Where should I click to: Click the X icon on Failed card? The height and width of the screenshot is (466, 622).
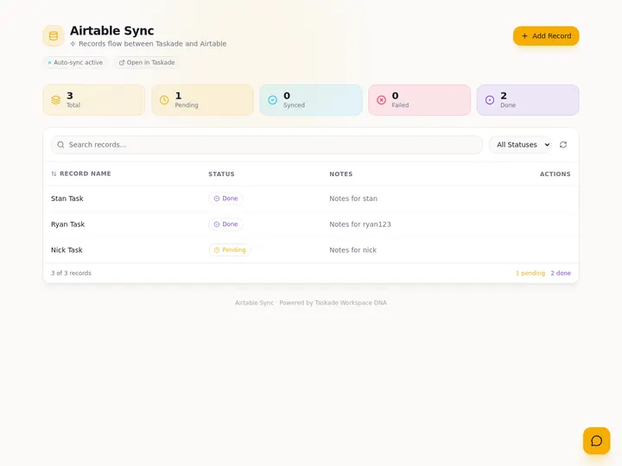pyautogui.click(x=381, y=100)
